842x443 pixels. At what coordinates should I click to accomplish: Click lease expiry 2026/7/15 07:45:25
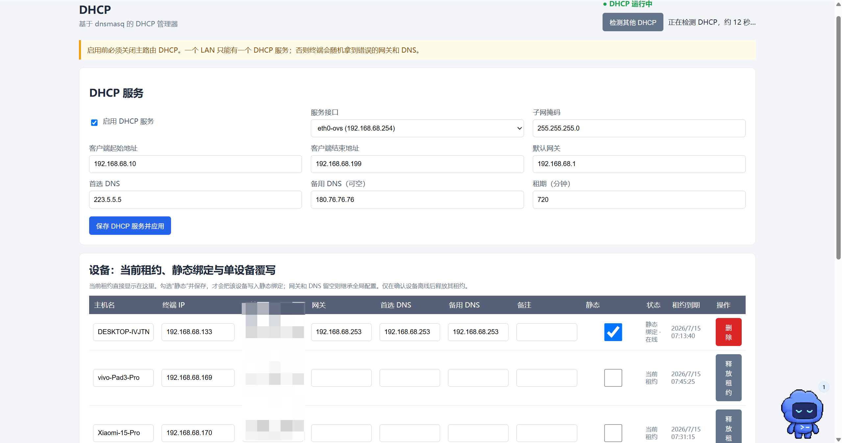pyautogui.click(x=686, y=378)
